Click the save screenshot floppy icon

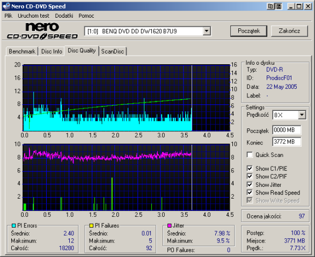point(279,6)
